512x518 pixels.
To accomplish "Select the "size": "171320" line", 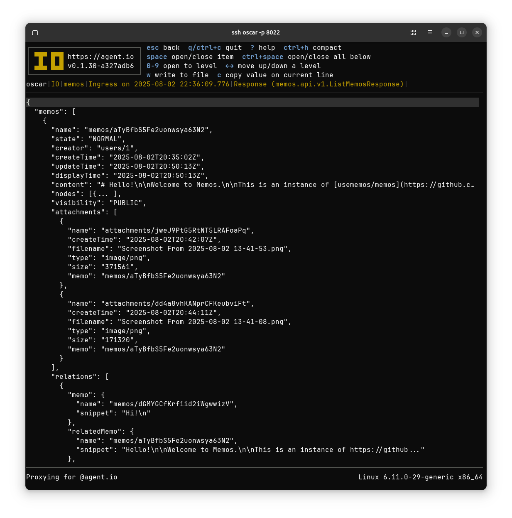I will pyautogui.click(x=103, y=340).
